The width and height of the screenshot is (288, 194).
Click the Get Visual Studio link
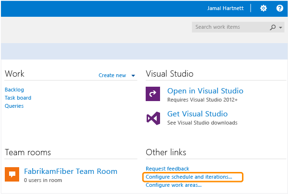[197, 114]
